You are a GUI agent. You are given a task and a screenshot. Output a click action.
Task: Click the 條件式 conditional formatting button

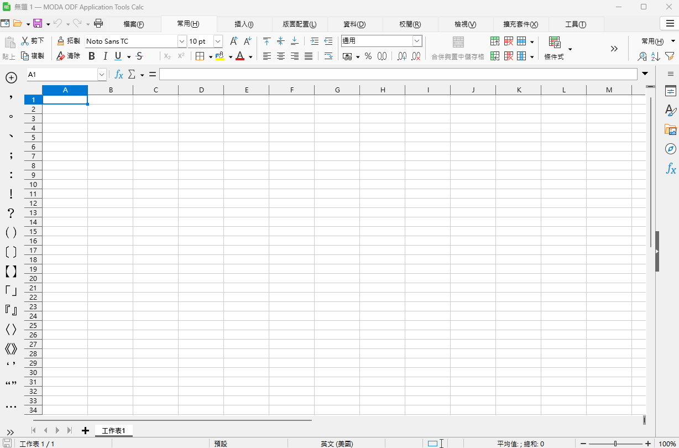(x=555, y=49)
